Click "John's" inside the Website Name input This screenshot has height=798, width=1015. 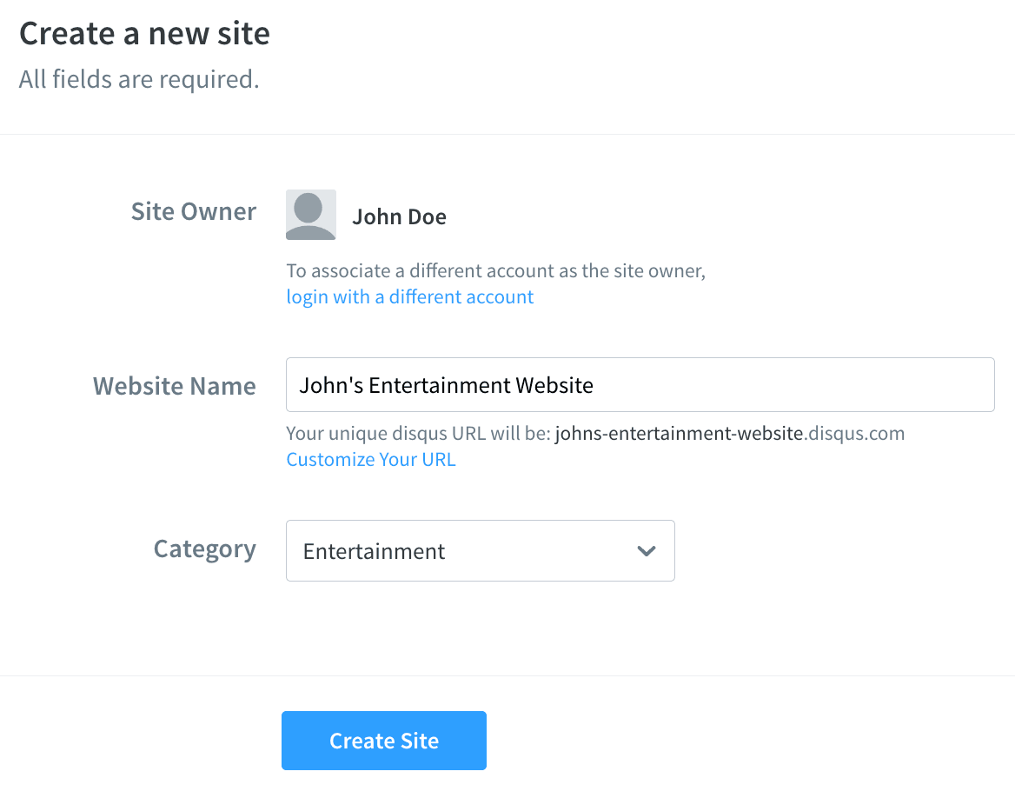point(330,385)
